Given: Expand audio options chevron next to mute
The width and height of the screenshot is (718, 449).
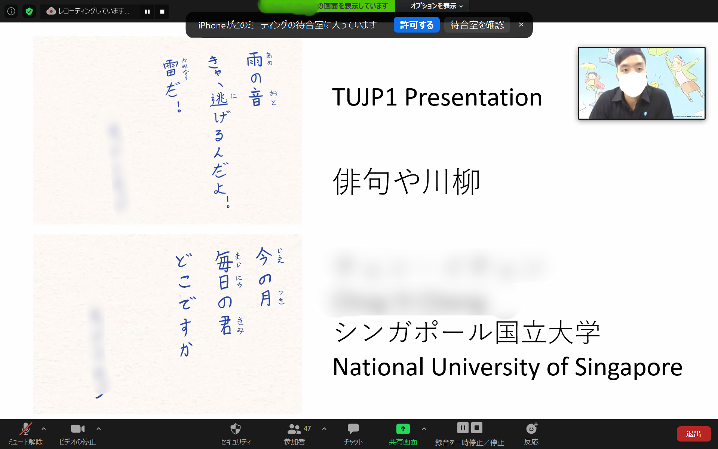Looking at the screenshot, I should (44, 429).
